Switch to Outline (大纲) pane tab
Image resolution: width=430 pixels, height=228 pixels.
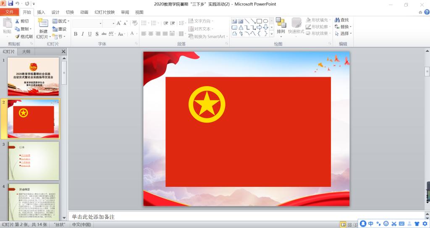pos(26,52)
